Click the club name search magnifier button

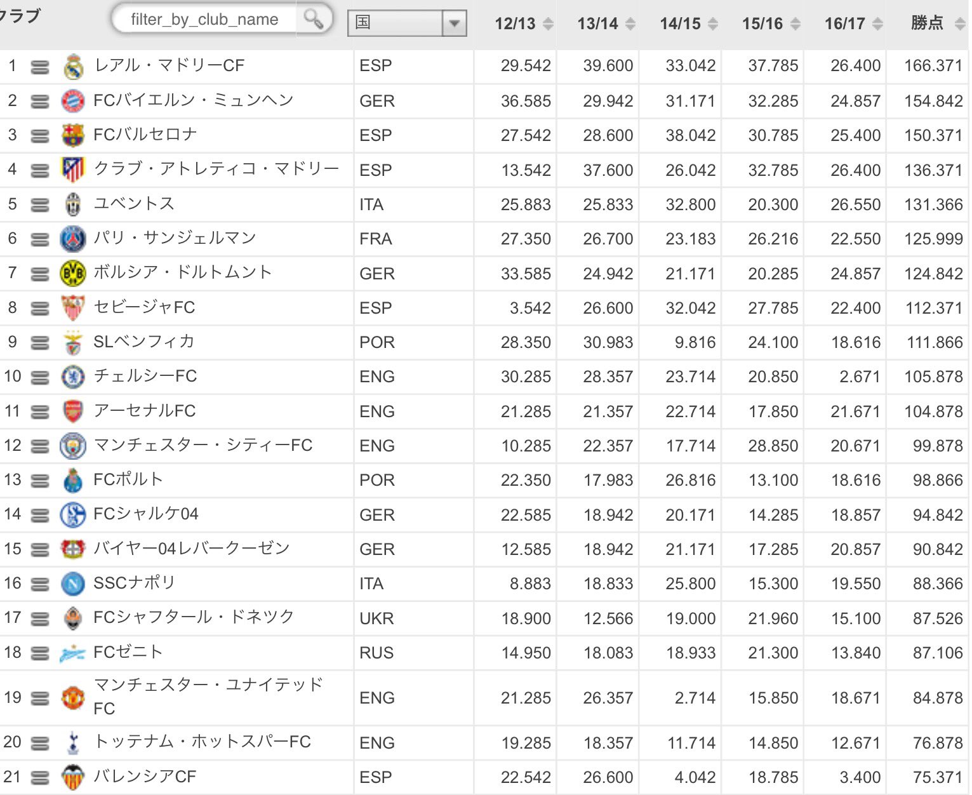tap(312, 19)
